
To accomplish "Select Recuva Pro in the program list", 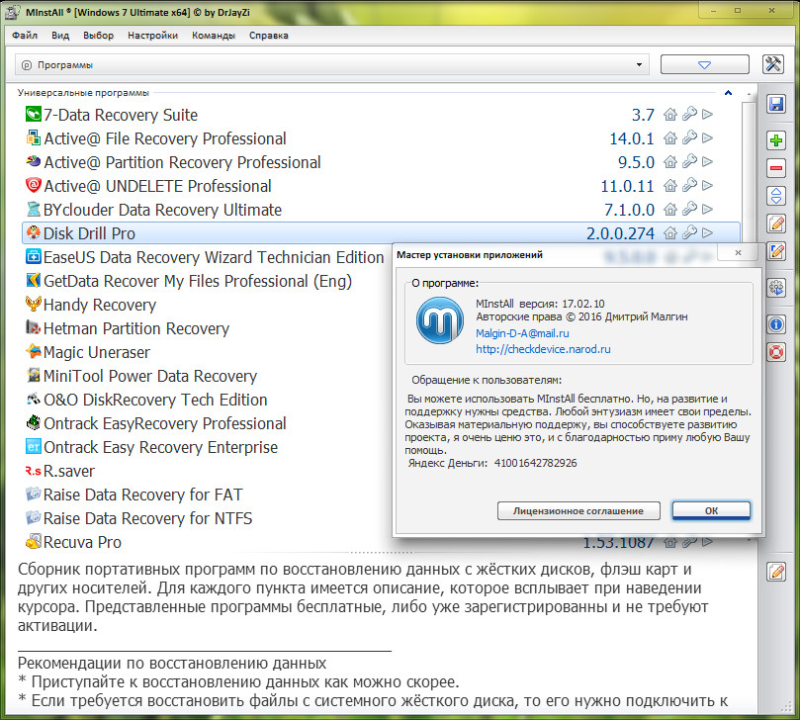I will coord(82,542).
